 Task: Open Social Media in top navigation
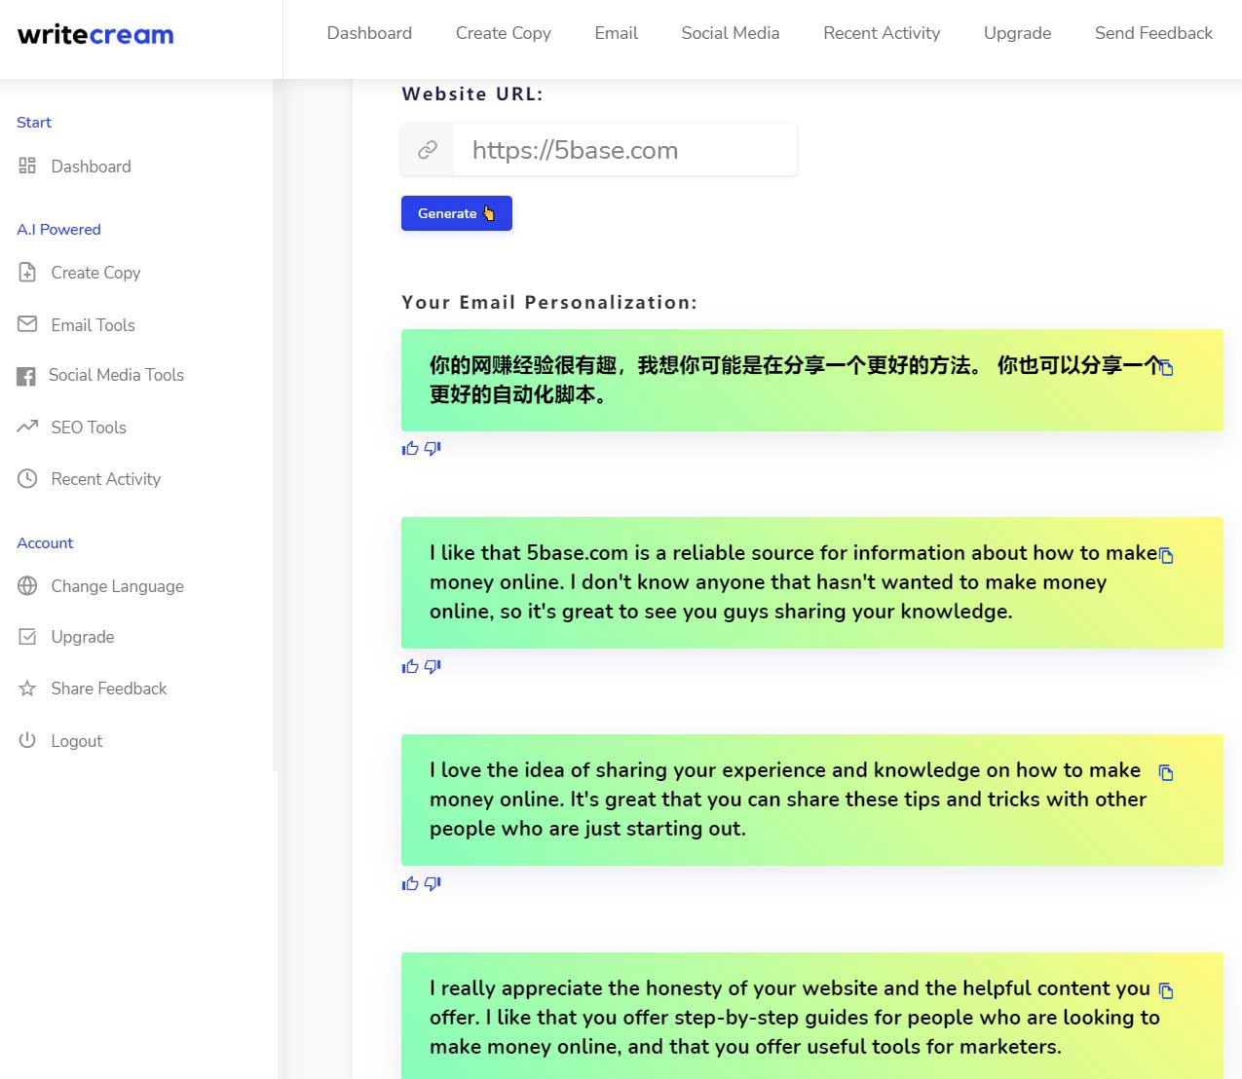click(730, 33)
